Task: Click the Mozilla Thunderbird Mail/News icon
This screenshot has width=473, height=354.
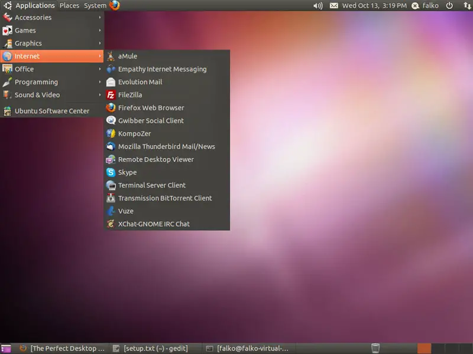Action: click(111, 146)
